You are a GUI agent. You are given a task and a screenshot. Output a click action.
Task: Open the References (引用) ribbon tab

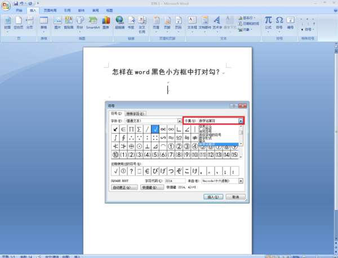point(67,10)
